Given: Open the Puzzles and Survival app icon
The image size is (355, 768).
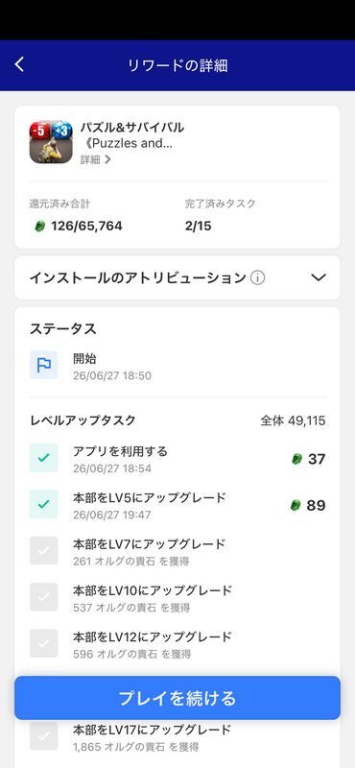Looking at the screenshot, I should [51, 142].
